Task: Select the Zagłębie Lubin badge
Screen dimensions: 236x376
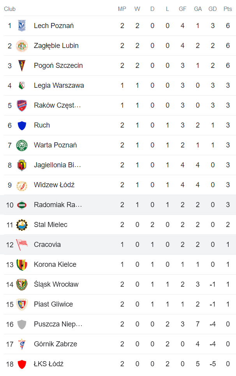Action: (22, 46)
